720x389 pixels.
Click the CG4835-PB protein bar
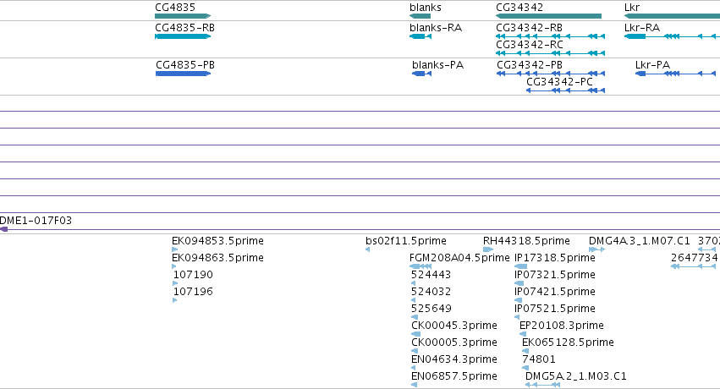(184, 74)
